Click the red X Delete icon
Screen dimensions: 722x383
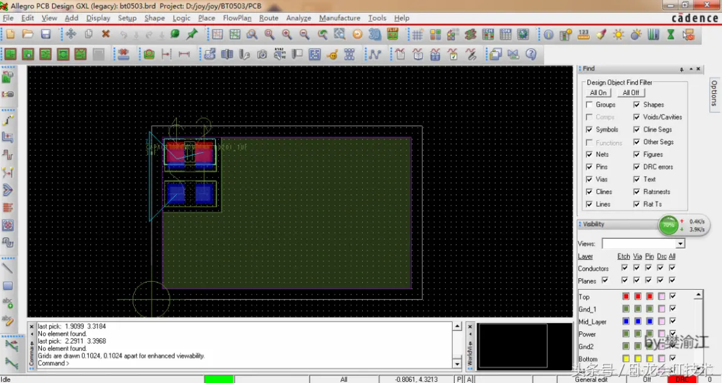[x=106, y=34]
